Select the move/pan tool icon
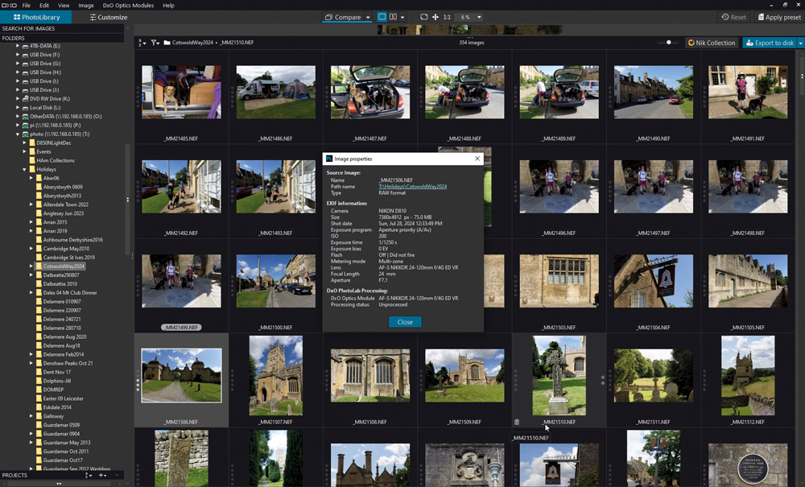The height and width of the screenshot is (487, 805). pyautogui.click(x=436, y=17)
